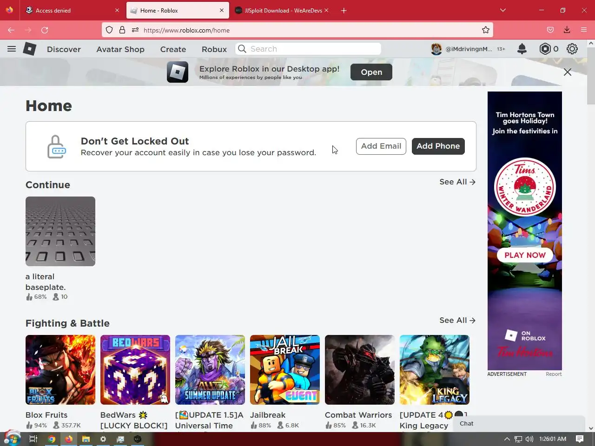595x446 pixels.
Task: Open the BedWars game thumbnail
Action: tap(135, 370)
